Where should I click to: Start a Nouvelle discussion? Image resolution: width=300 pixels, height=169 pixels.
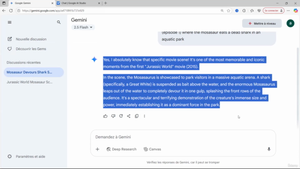click(x=27, y=39)
